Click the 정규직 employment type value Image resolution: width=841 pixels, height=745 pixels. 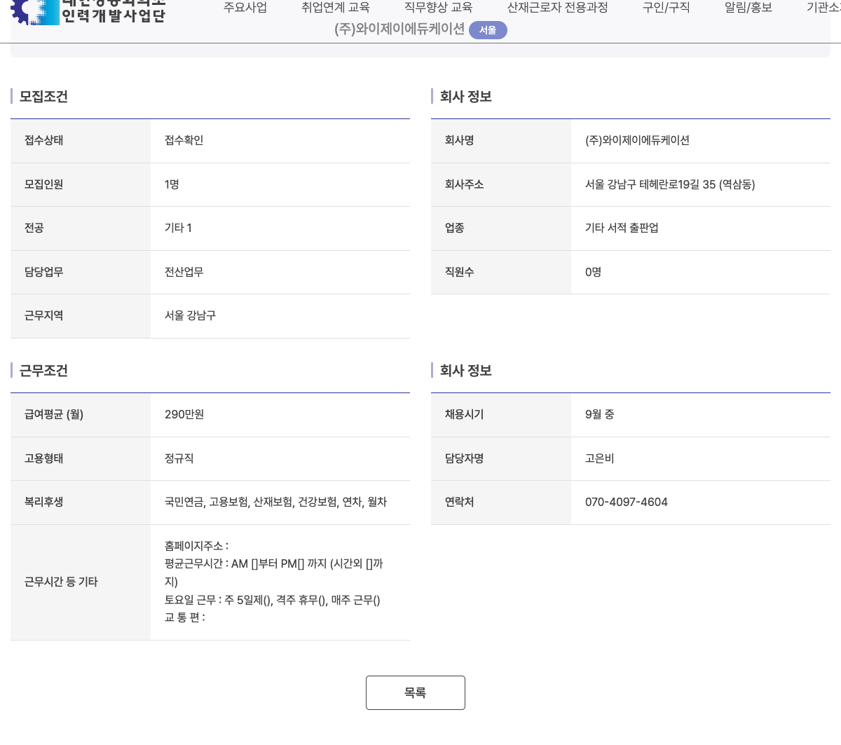[x=179, y=458]
